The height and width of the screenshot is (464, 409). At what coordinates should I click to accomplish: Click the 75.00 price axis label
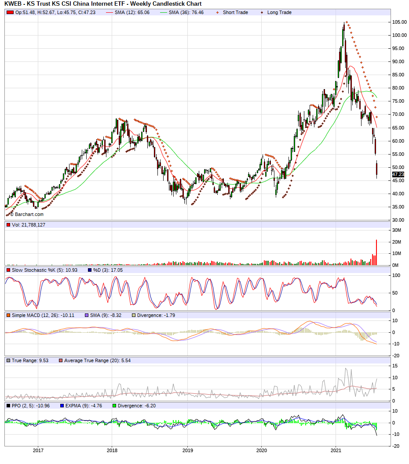pos(398,101)
